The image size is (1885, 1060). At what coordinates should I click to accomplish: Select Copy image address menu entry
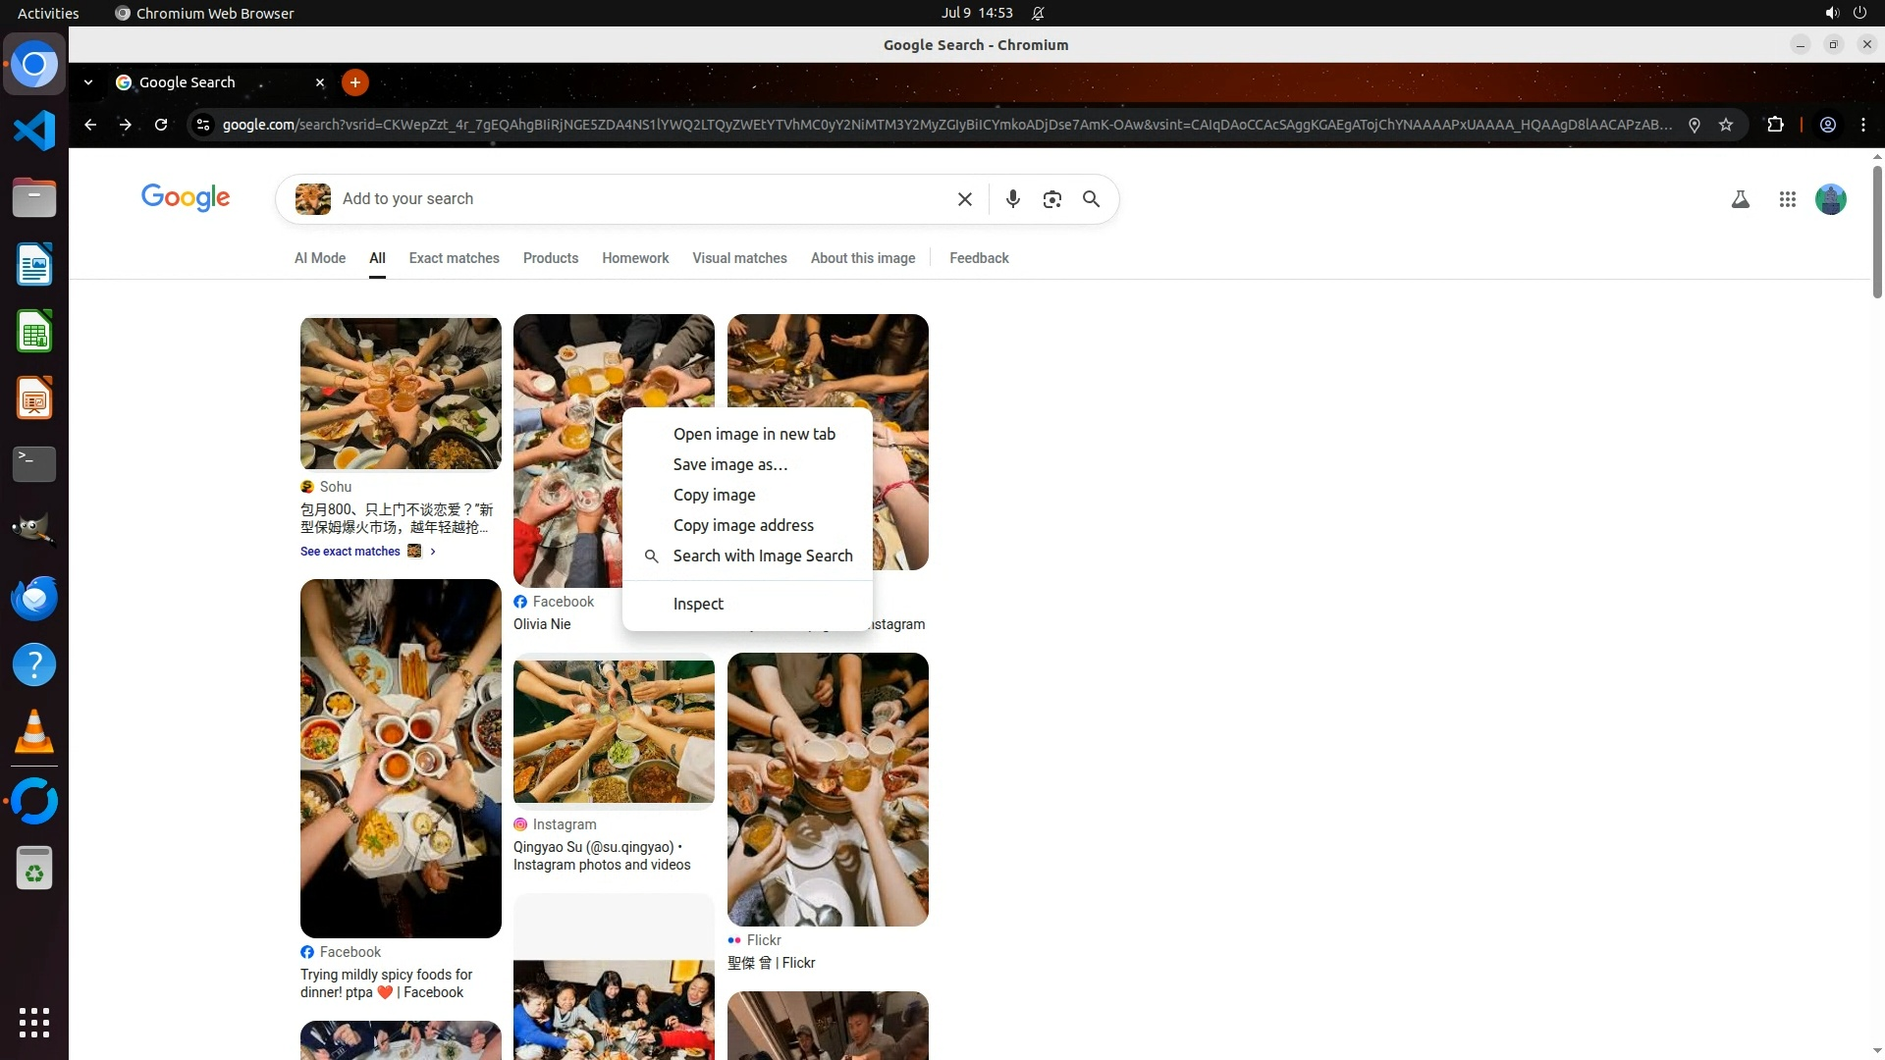point(742,525)
